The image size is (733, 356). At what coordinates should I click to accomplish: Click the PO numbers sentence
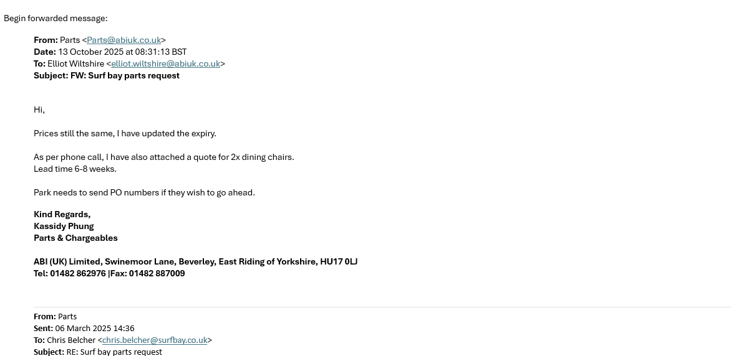(x=144, y=192)
